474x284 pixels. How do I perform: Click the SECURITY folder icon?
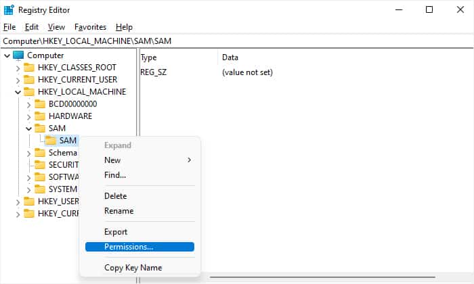pyautogui.click(x=40, y=165)
